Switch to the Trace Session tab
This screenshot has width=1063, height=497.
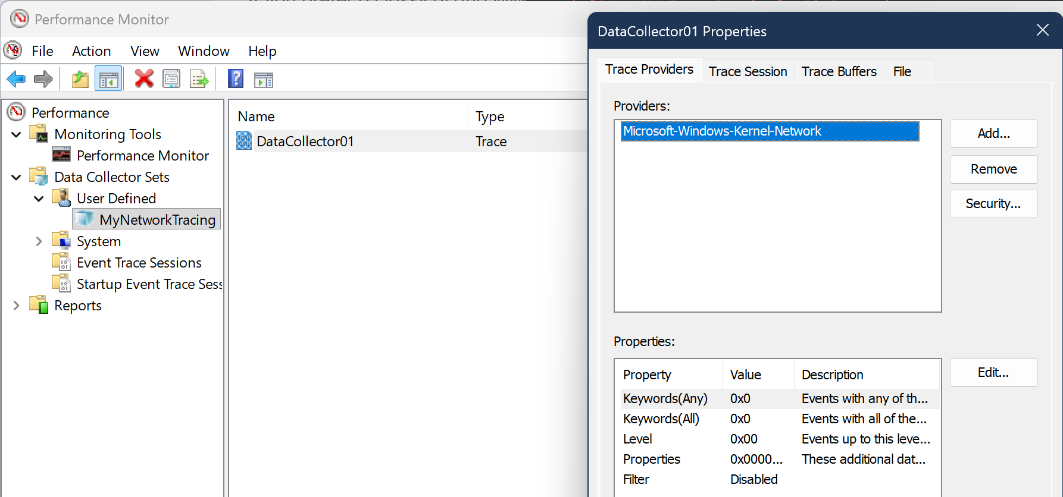tap(748, 71)
